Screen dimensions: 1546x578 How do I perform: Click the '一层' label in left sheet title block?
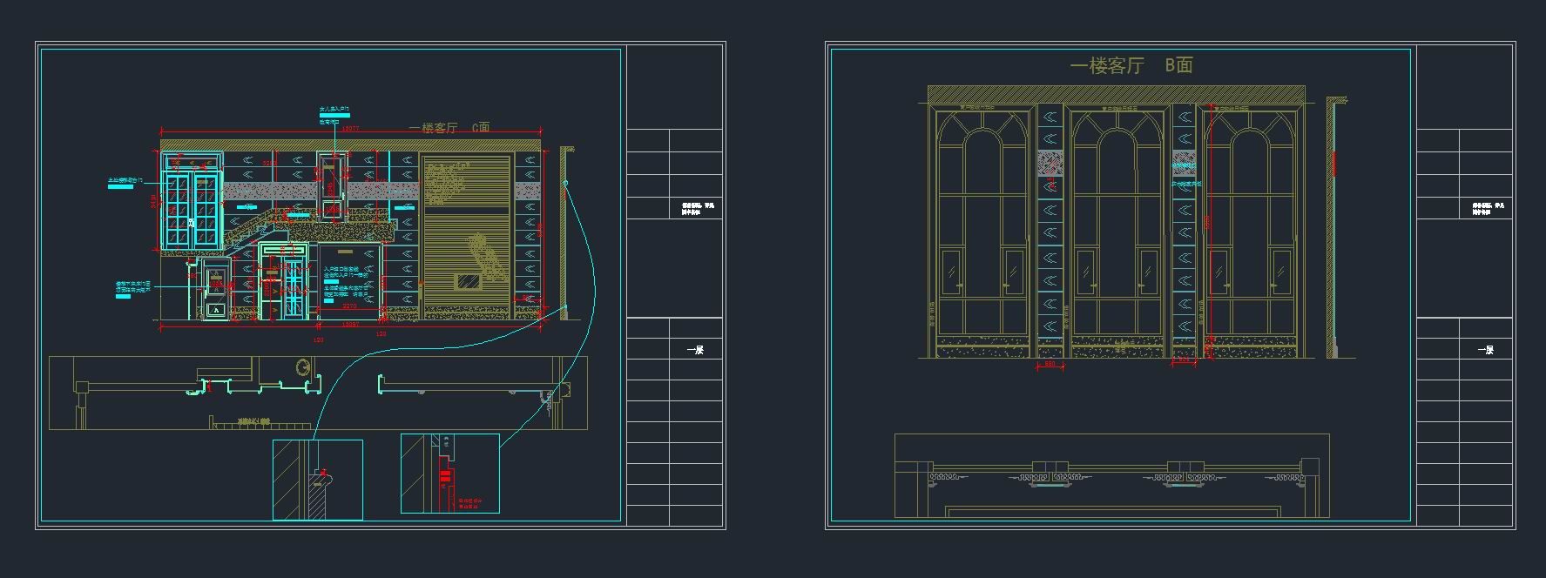click(x=695, y=350)
